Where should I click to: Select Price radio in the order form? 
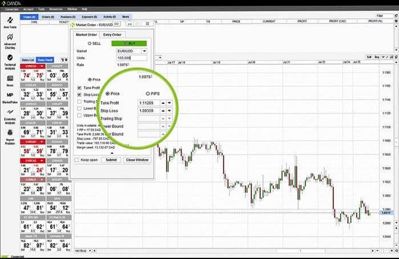(x=89, y=80)
